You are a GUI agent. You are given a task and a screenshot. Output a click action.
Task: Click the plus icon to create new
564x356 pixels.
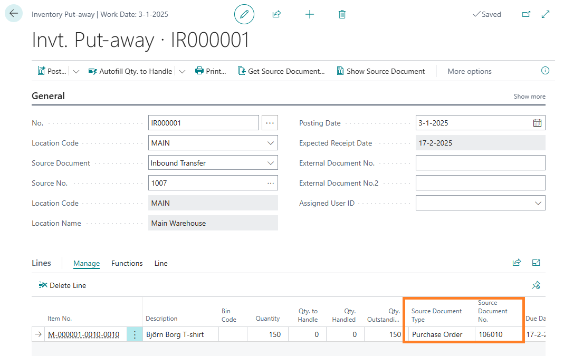click(310, 14)
